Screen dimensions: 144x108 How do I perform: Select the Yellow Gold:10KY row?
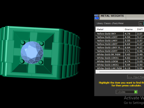click(120, 37)
